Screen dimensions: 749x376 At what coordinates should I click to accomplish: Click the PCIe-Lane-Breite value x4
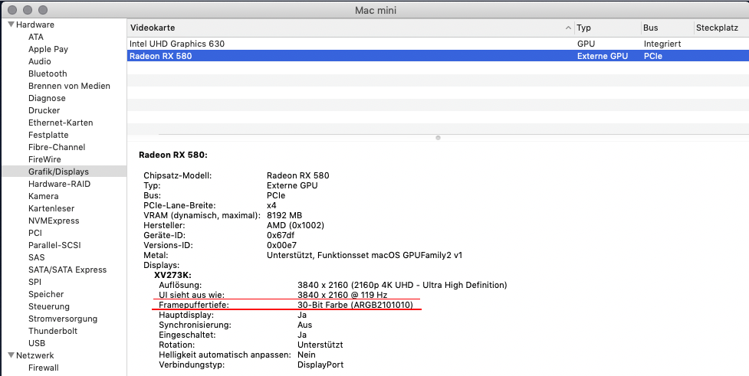(271, 205)
